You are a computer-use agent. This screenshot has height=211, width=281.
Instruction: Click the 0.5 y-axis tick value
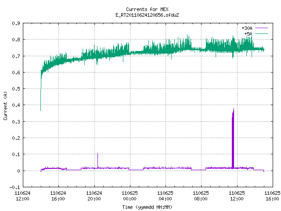[x=16, y=89]
